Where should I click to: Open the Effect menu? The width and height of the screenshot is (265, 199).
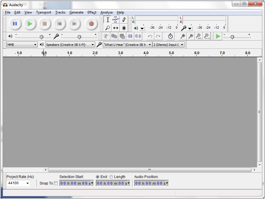point(92,12)
